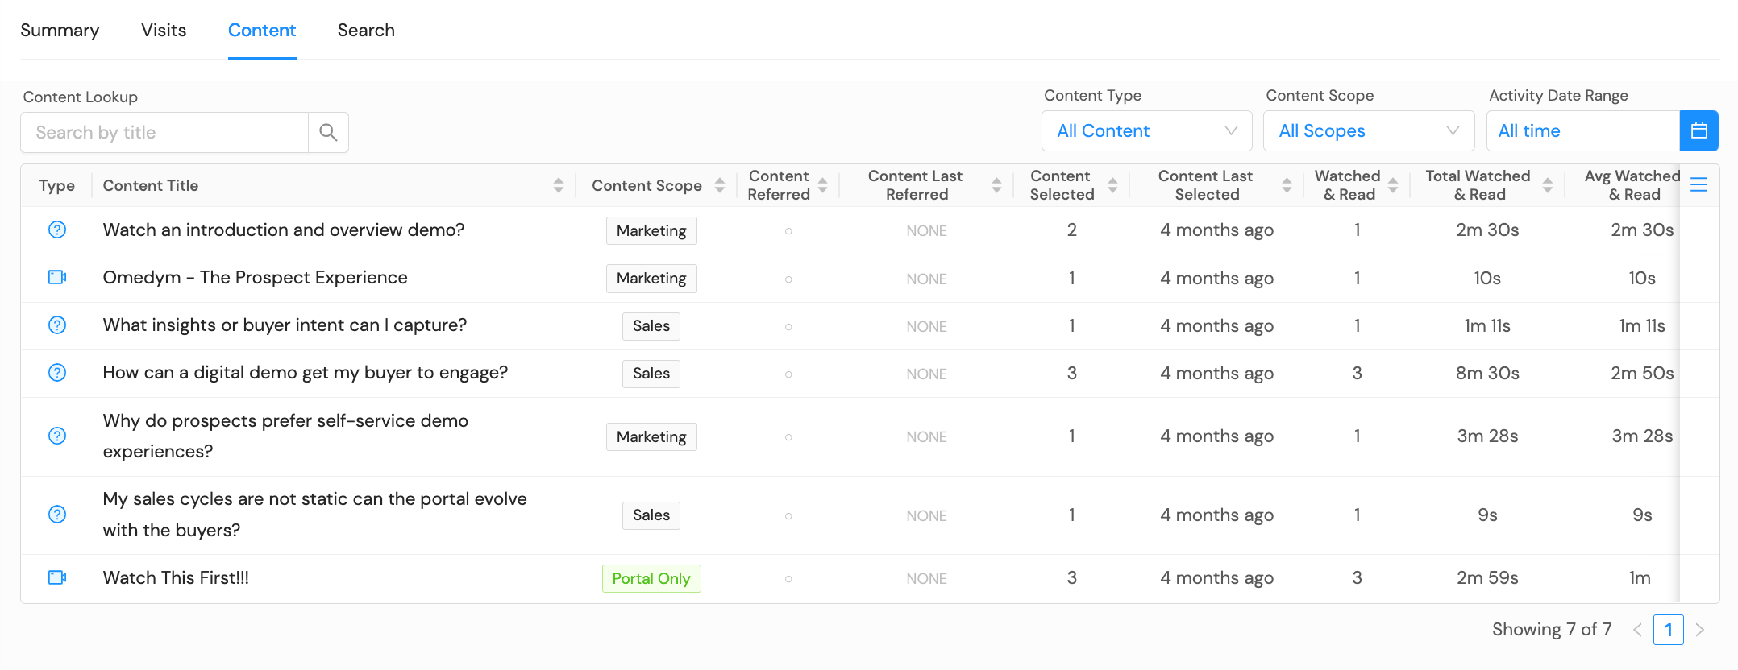Open the All time date range field
The width and height of the screenshot is (1738, 670).
click(x=1582, y=130)
